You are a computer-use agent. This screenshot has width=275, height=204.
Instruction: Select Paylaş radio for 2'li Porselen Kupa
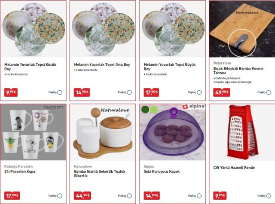click(60, 196)
